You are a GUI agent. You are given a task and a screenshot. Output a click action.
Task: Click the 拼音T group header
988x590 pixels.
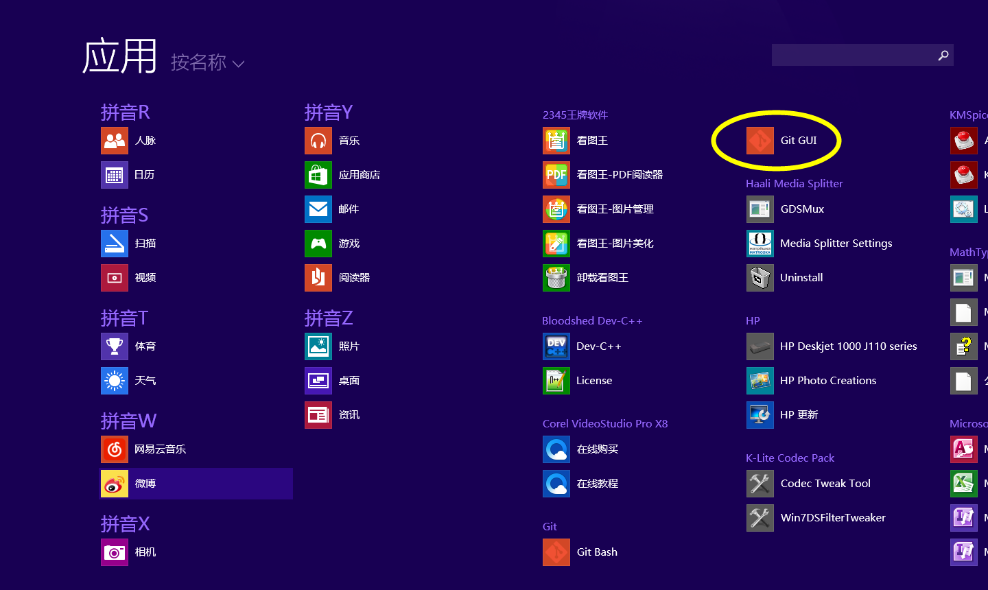124,318
